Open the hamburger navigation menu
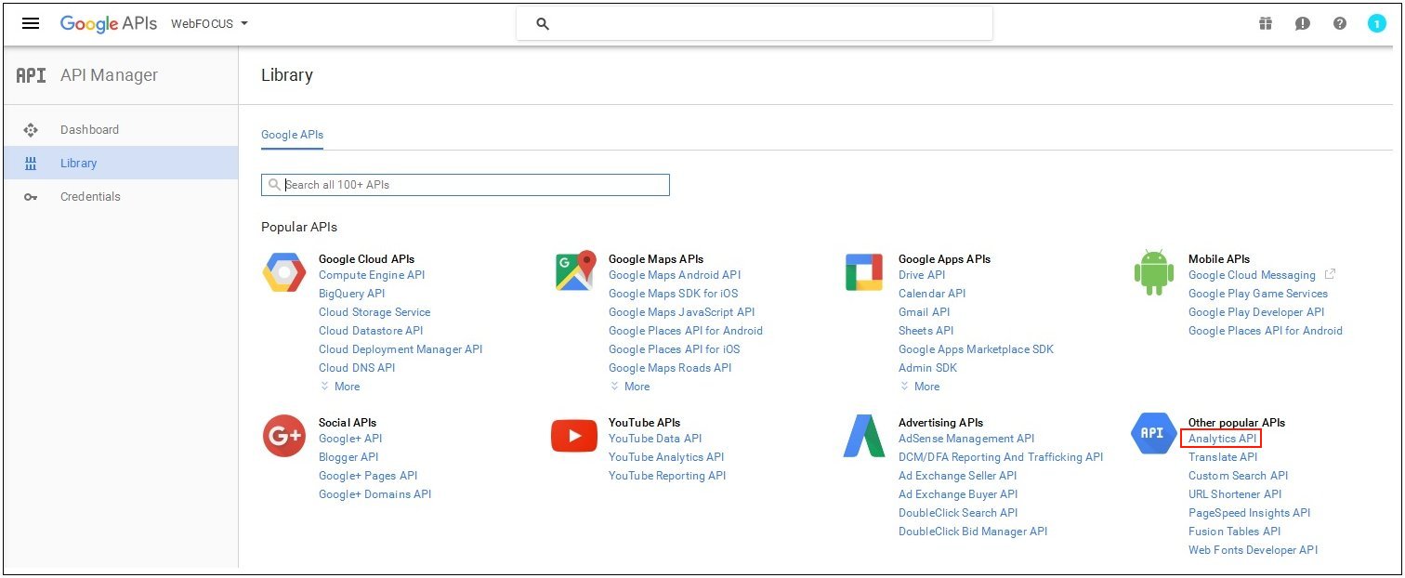 [31, 23]
